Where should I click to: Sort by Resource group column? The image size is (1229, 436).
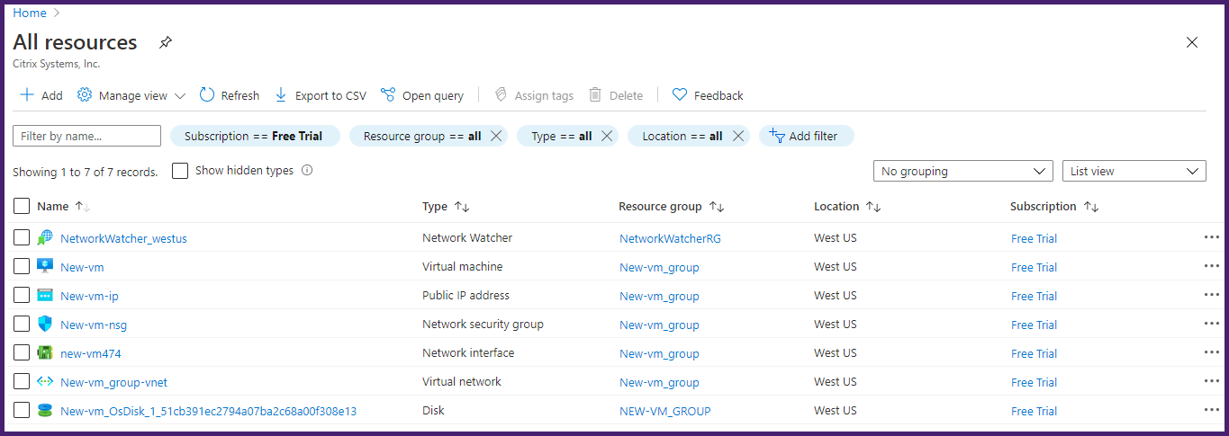point(671,207)
